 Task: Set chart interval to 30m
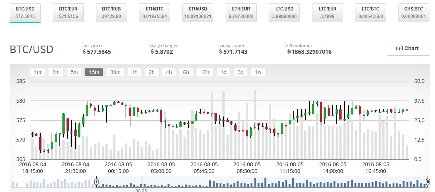[115, 72]
